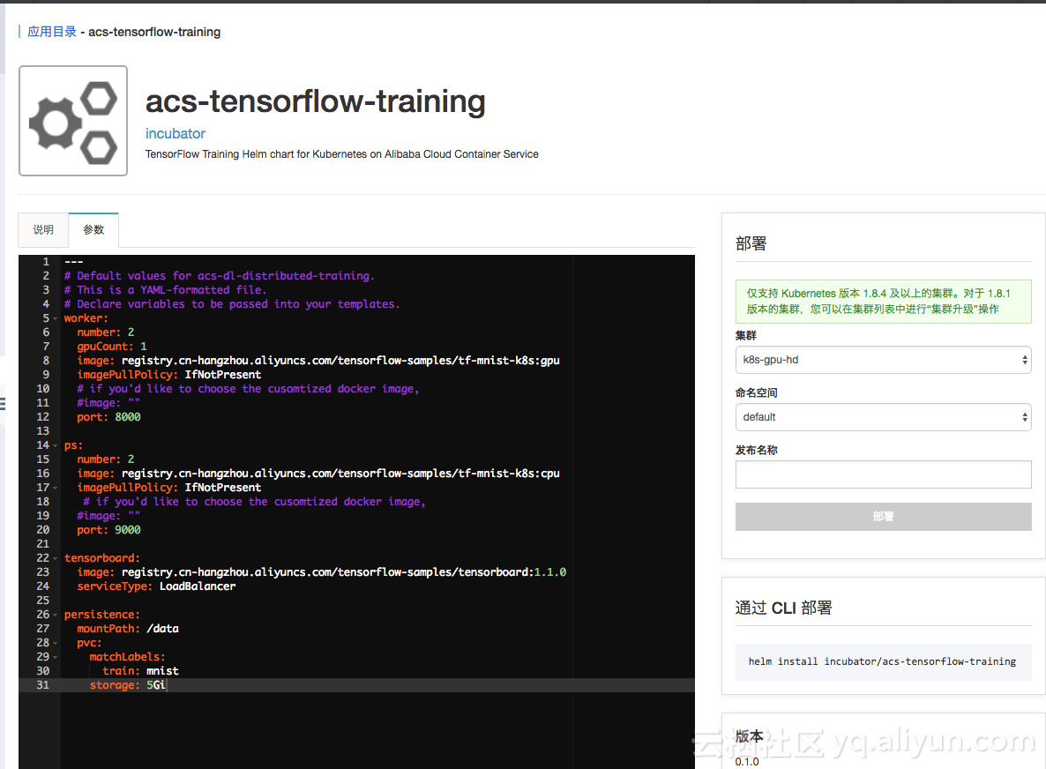
Task: Click the worker image tf-mnist-k8s:gpu line
Action: coord(318,360)
